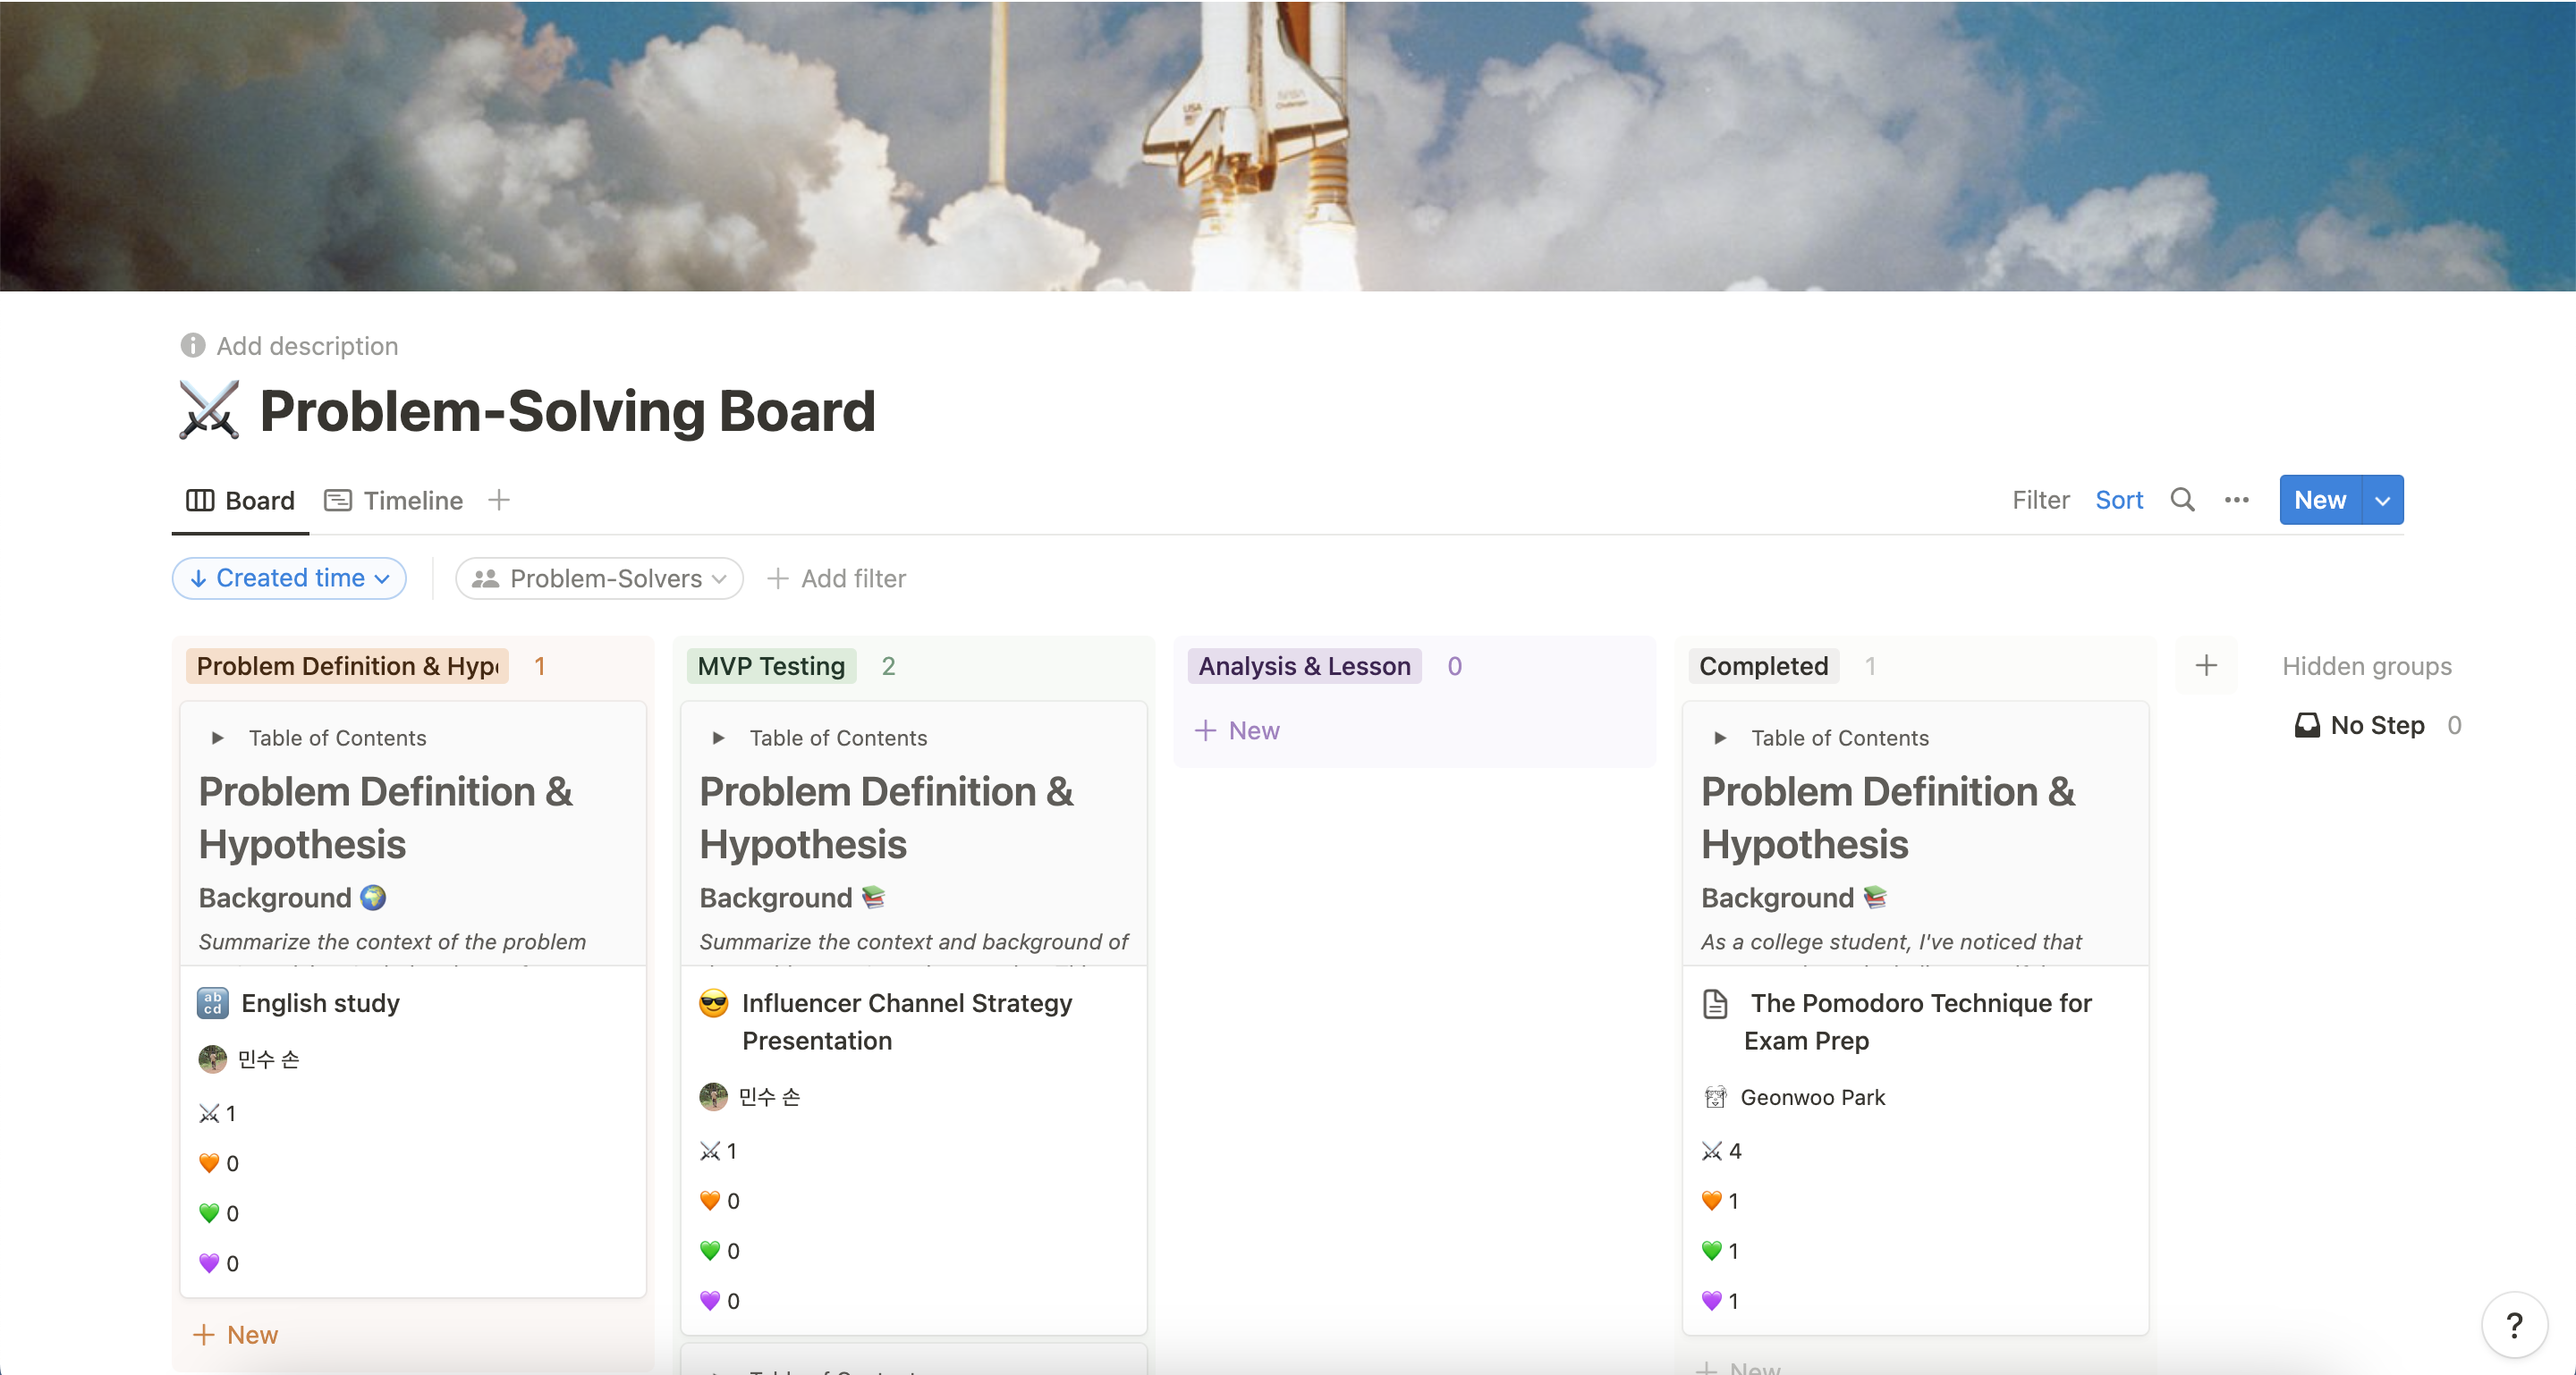This screenshot has height=1375, width=2576.
Task: Add a new group with plus icon
Action: point(2206,665)
